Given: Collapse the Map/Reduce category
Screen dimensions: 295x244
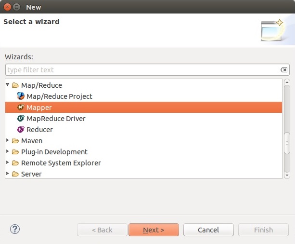Looking at the screenshot, I should tap(8, 84).
